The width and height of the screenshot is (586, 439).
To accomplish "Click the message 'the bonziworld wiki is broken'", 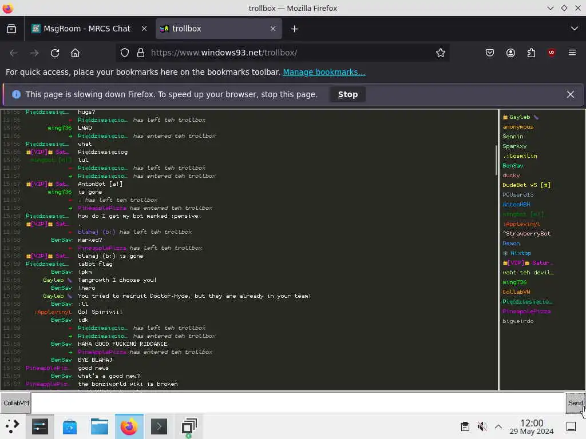I will point(128,384).
